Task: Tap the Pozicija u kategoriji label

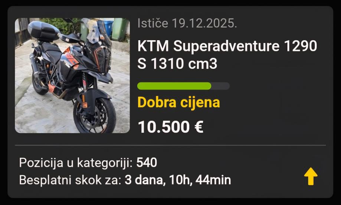Action: click(76, 163)
